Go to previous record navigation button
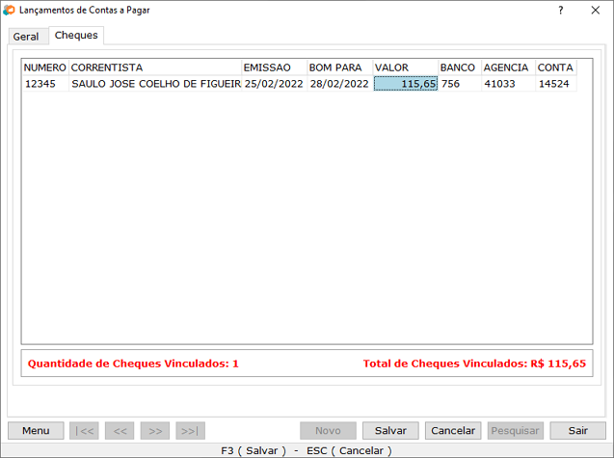Viewport: 614px width, 458px height. pyautogui.click(x=120, y=431)
